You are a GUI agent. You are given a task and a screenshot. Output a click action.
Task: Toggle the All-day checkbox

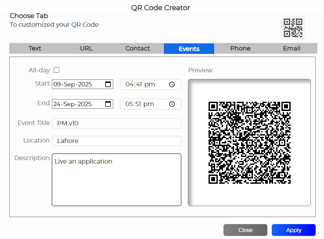pyautogui.click(x=56, y=70)
